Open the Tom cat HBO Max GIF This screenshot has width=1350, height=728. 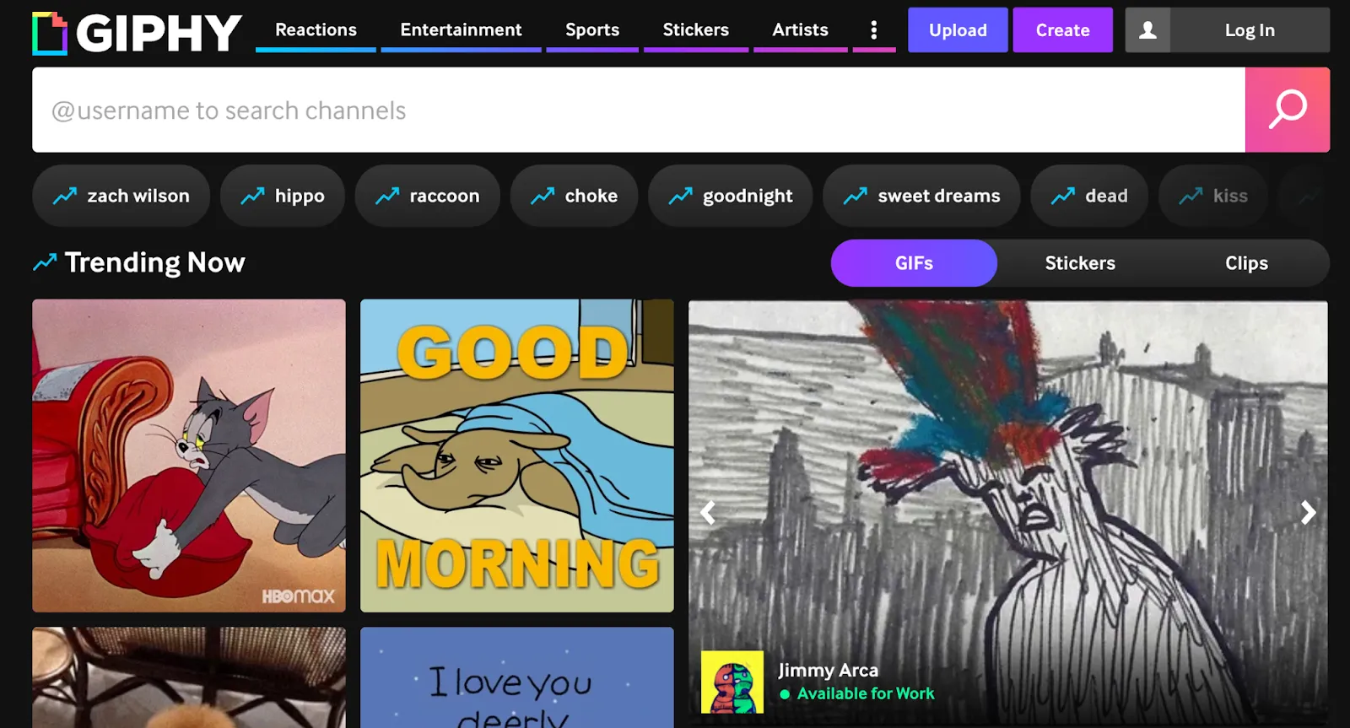[189, 456]
